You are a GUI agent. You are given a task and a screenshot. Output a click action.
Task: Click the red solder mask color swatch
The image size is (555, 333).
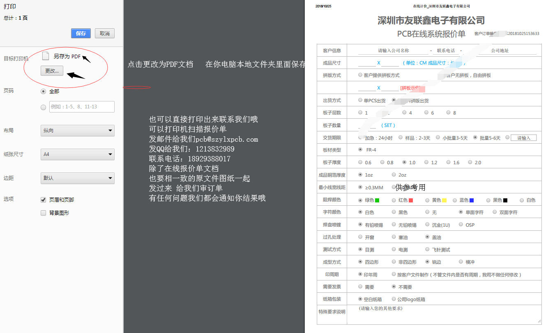pyautogui.click(x=410, y=200)
